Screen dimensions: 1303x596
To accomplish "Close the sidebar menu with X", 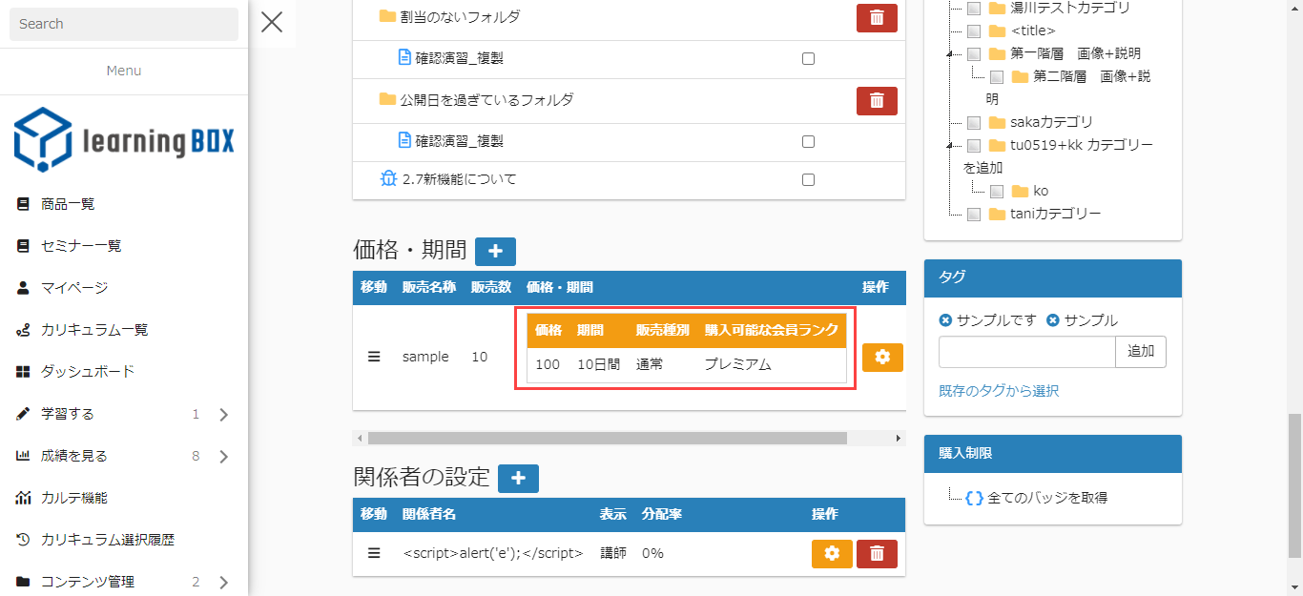I will [x=272, y=22].
